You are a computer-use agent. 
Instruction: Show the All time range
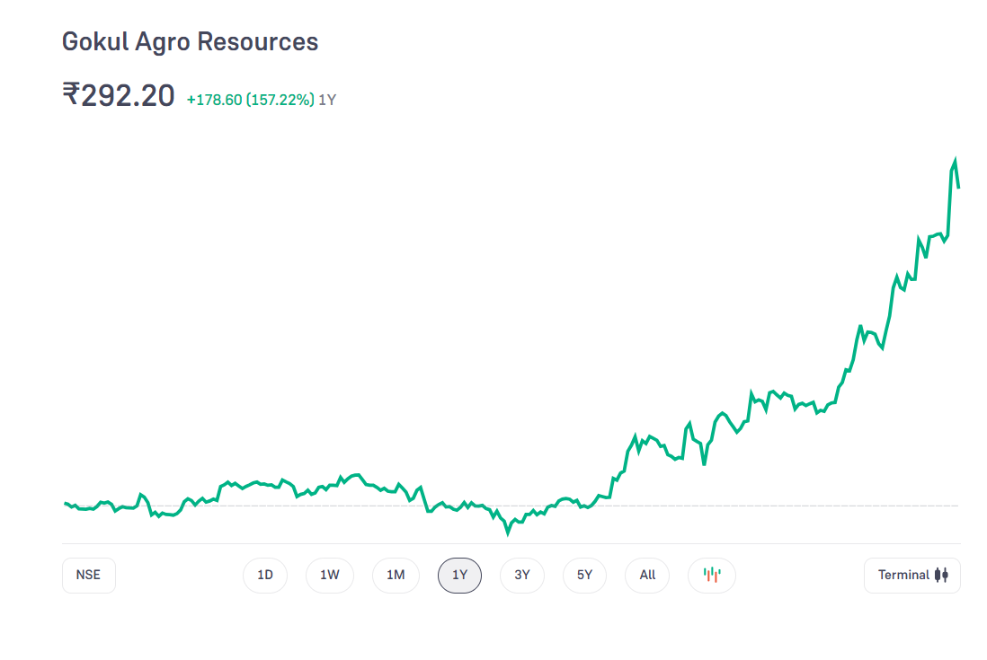click(647, 575)
